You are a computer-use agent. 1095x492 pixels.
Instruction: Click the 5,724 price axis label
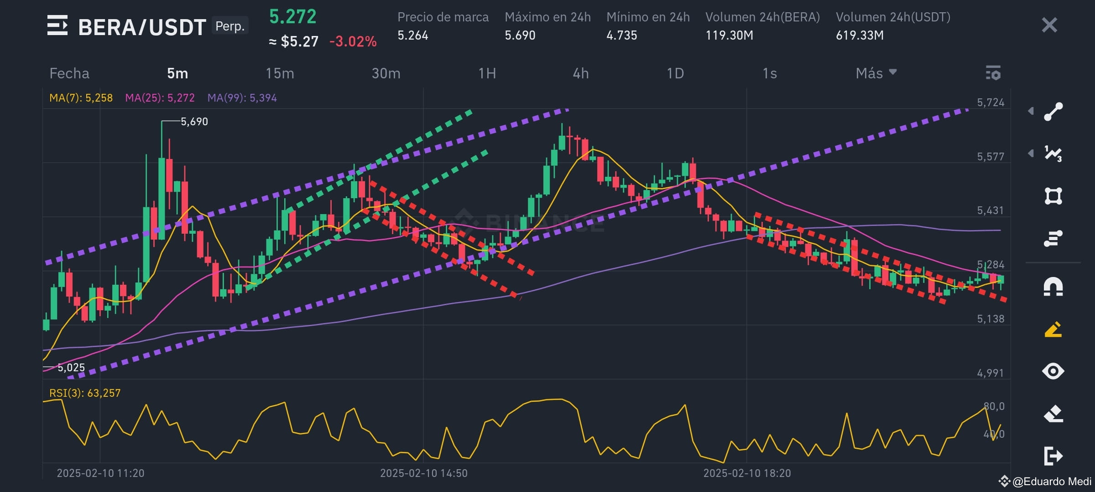point(991,102)
